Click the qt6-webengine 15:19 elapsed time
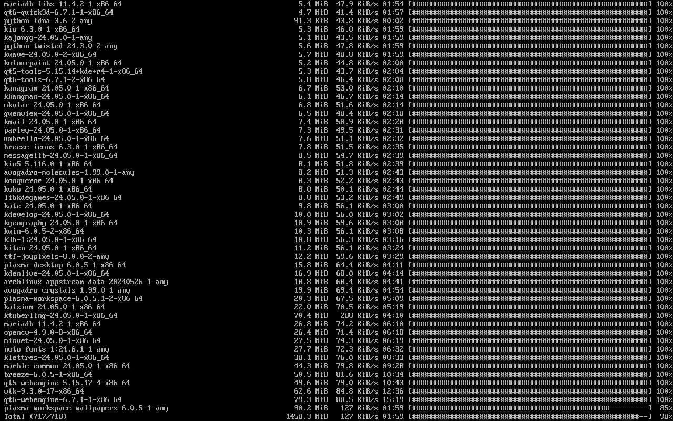673x421 pixels. (x=393, y=399)
